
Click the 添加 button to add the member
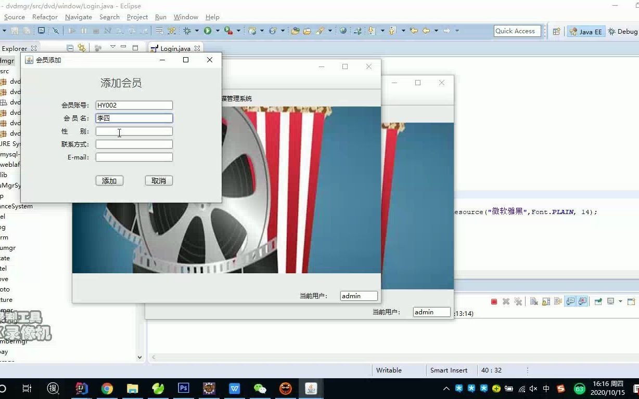(x=109, y=180)
